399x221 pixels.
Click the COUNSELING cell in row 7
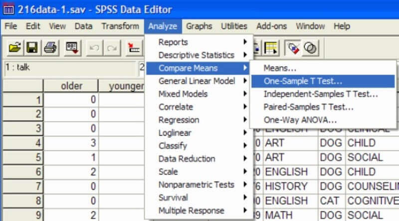tap(372, 186)
